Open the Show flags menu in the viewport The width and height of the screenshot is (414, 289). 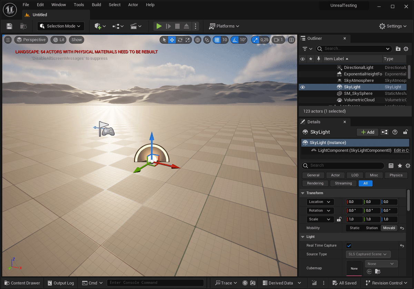[x=77, y=40]
